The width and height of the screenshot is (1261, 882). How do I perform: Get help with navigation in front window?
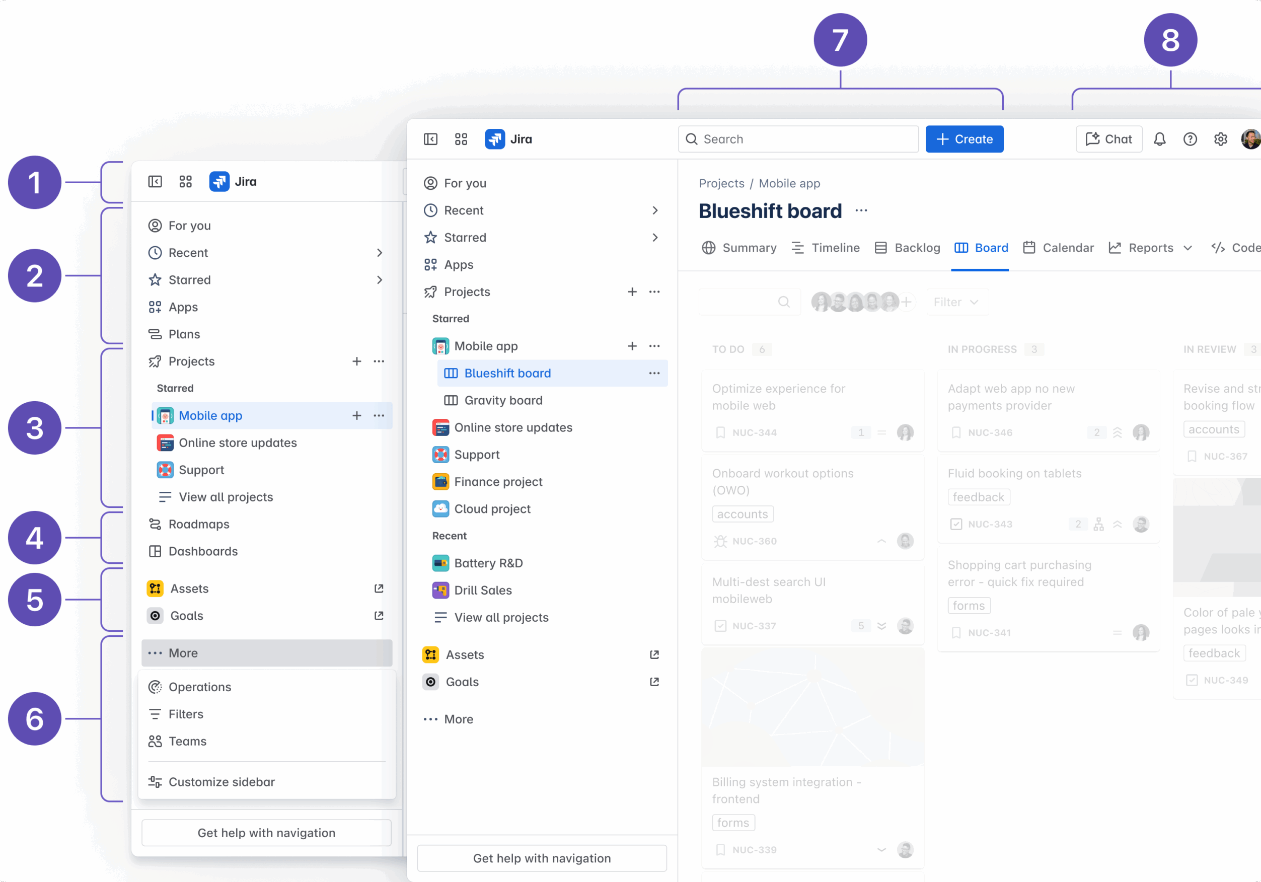coord(542,858)
